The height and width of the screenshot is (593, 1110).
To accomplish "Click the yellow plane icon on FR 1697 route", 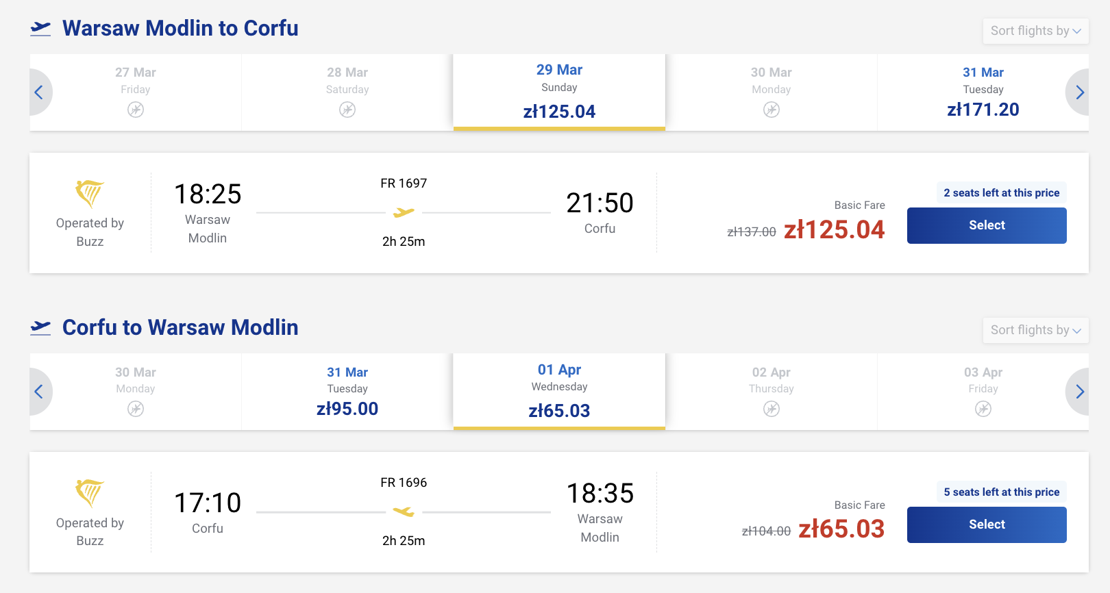I will tap(404, 213).
